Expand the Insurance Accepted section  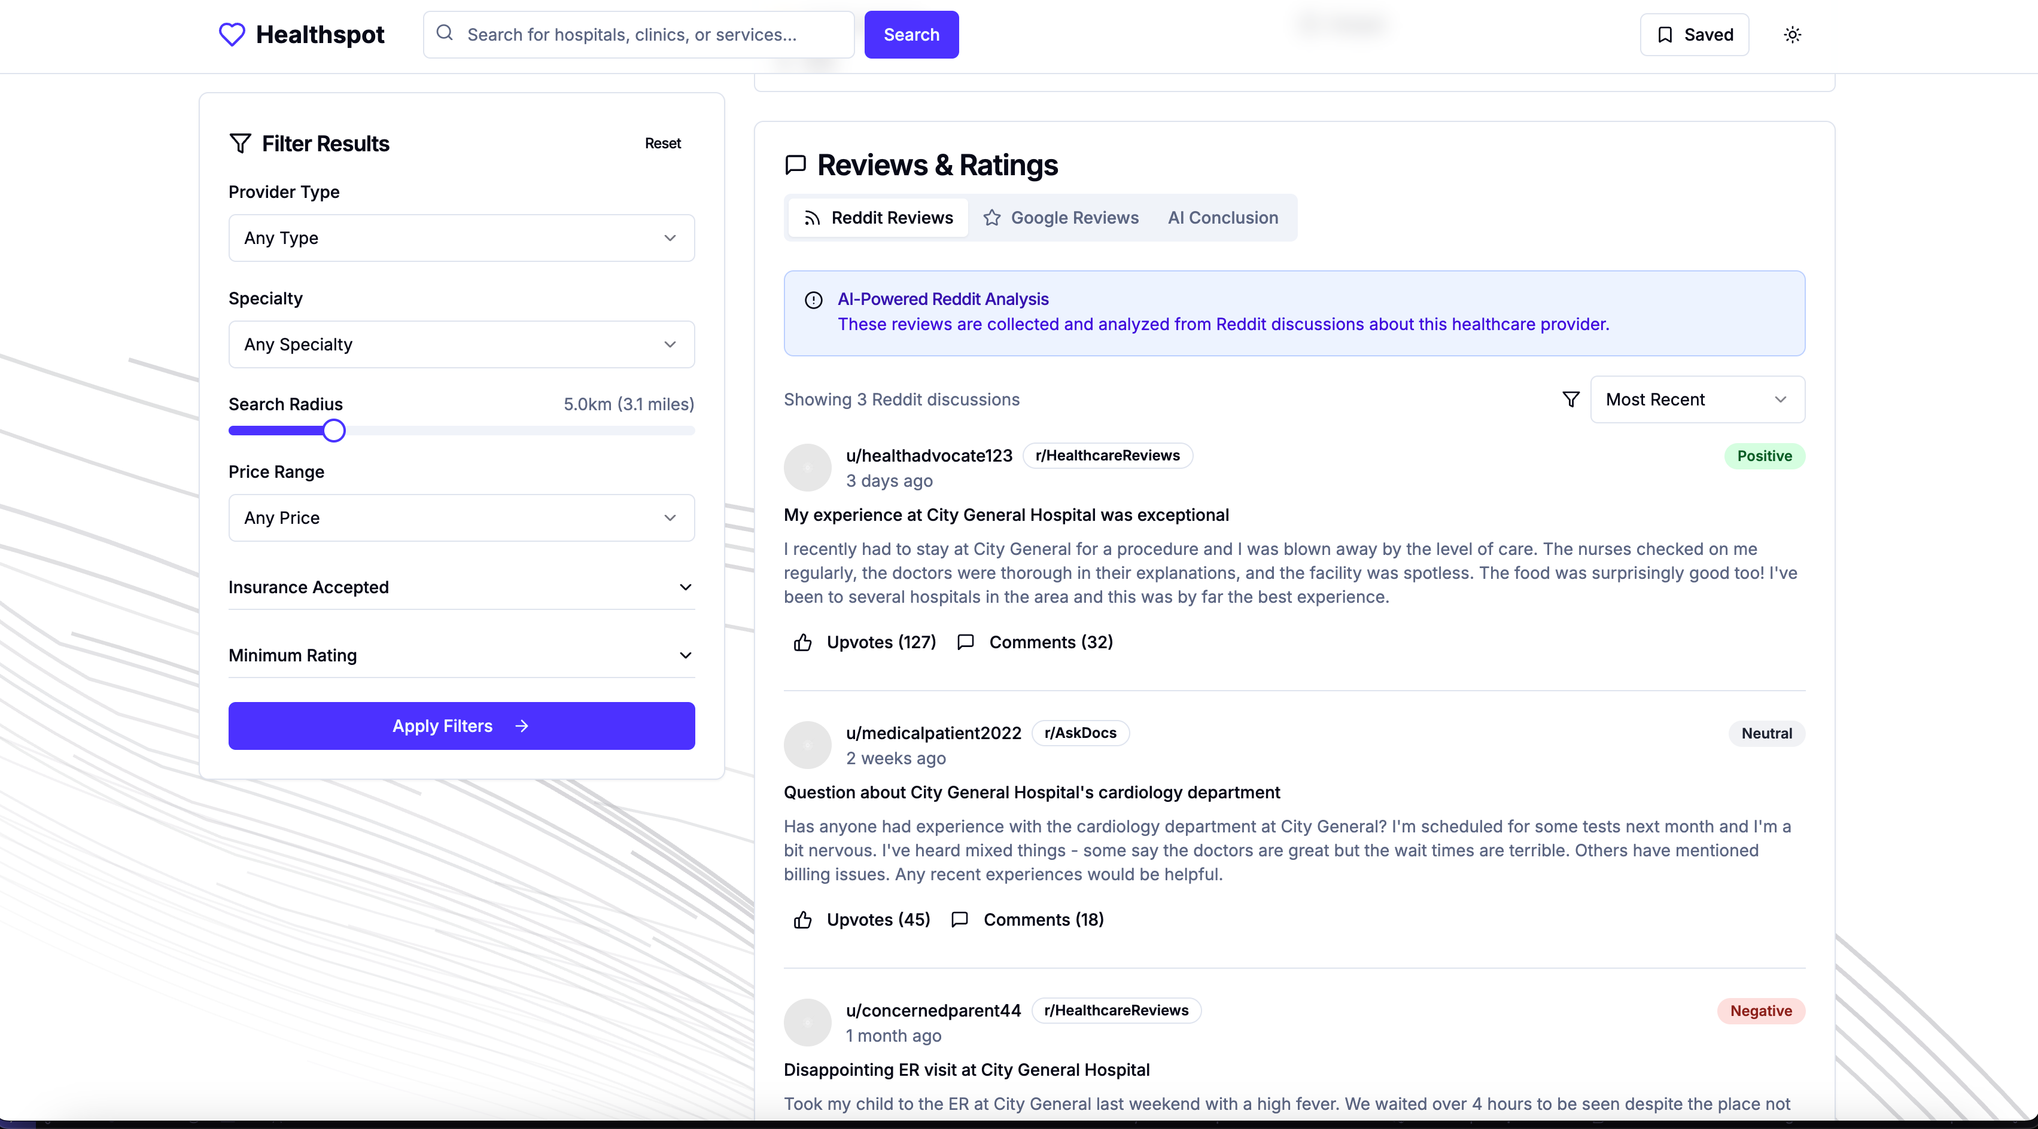point(461,587)
